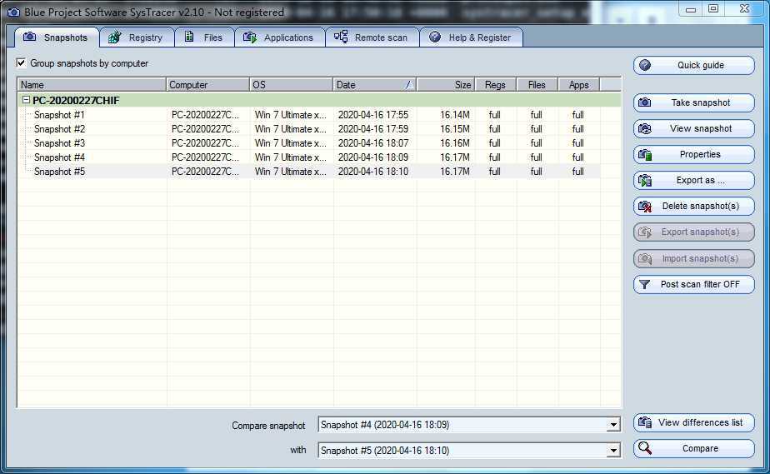
Task: Click Apps 'full' cell of Snapshot #5
Action: (578, 172)
